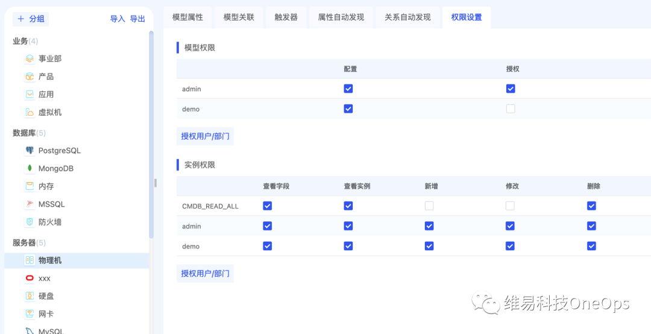Uncheck 配置 permission for admin

coord(348,89)
